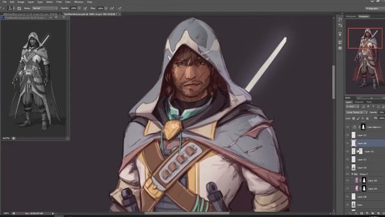Enable the airbrush icon beside the Flow field
Image resolution: width=385 pixels, height=217 pixels.
pyautogui.click(x=112, y=8)
